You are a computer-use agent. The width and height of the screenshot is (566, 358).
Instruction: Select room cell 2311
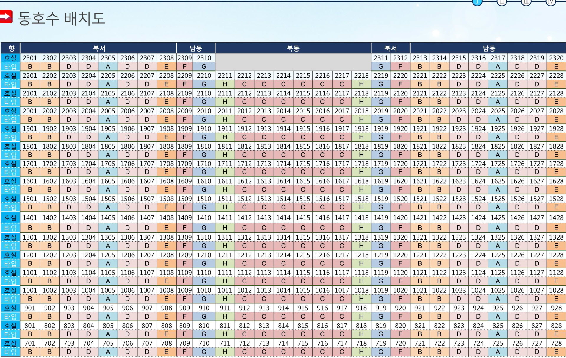coord(381,58)
